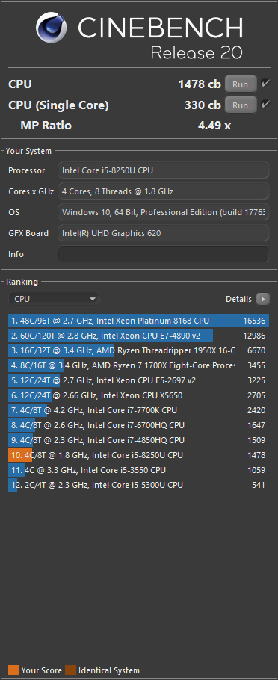278x680 pixels.
Task: Click the Your Score orange legend swatch
Action: 14,670
